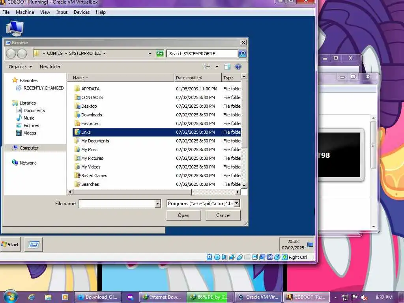Toggle the preview pane icon
The height and width of the screenshot is (303, 404).
(227, 67)
